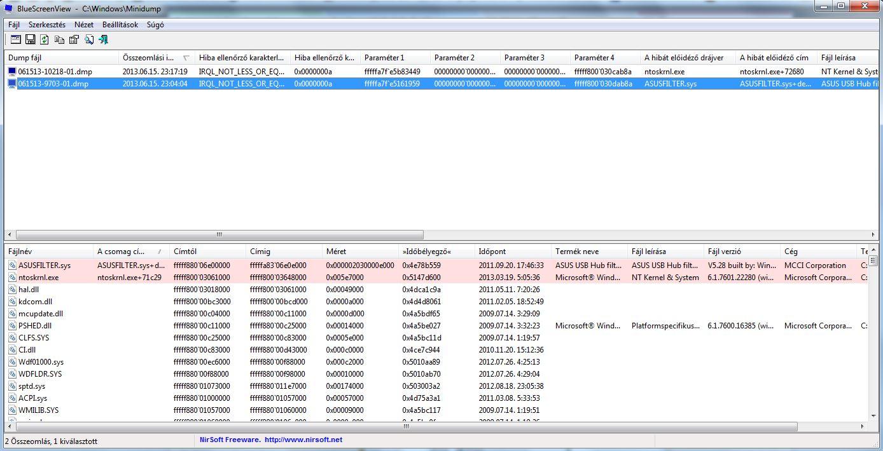This screenshot has height=451, width=883.
Task: Click the lower pane vertical scrollbar thumb
Action: (x=873, y=260)
